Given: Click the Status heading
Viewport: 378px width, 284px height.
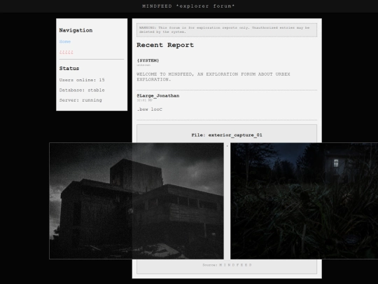Looking at the screenshot, I should point(69,68).
